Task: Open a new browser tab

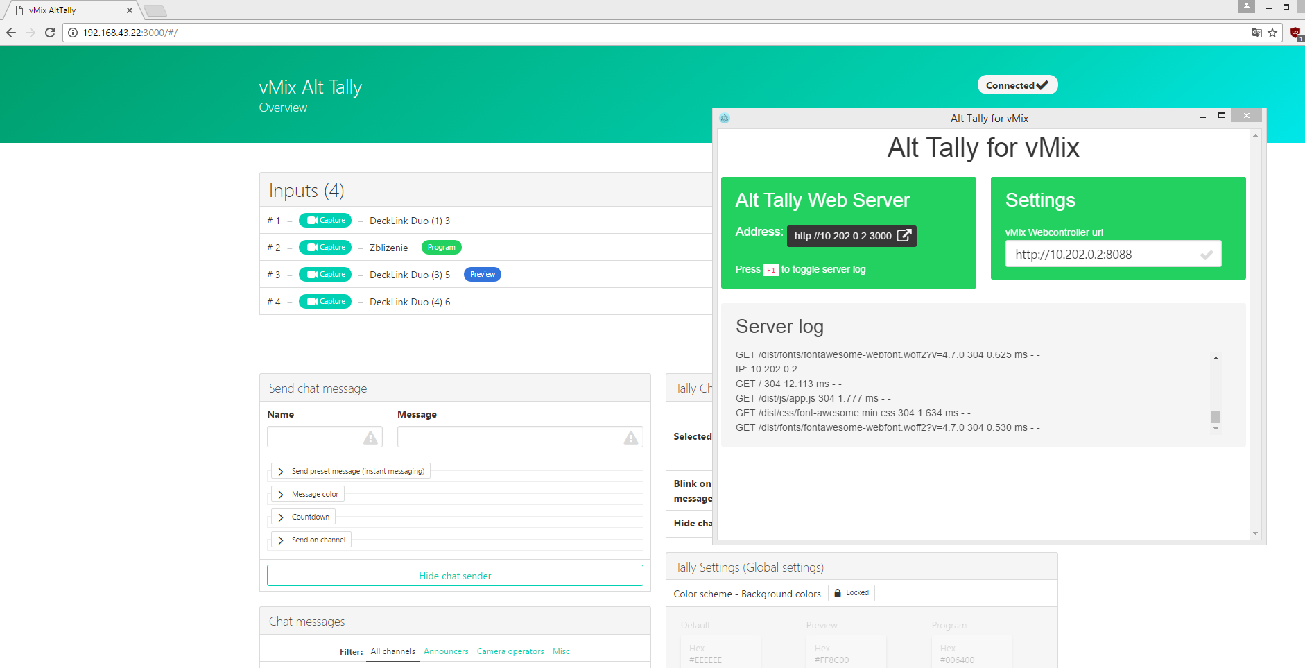Action: pyautogui.click(x=155, y=10)
